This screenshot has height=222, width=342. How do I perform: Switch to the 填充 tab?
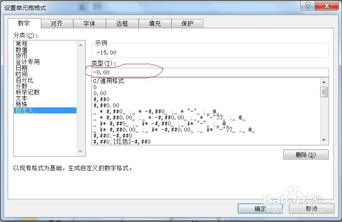[x=155, y=23]
